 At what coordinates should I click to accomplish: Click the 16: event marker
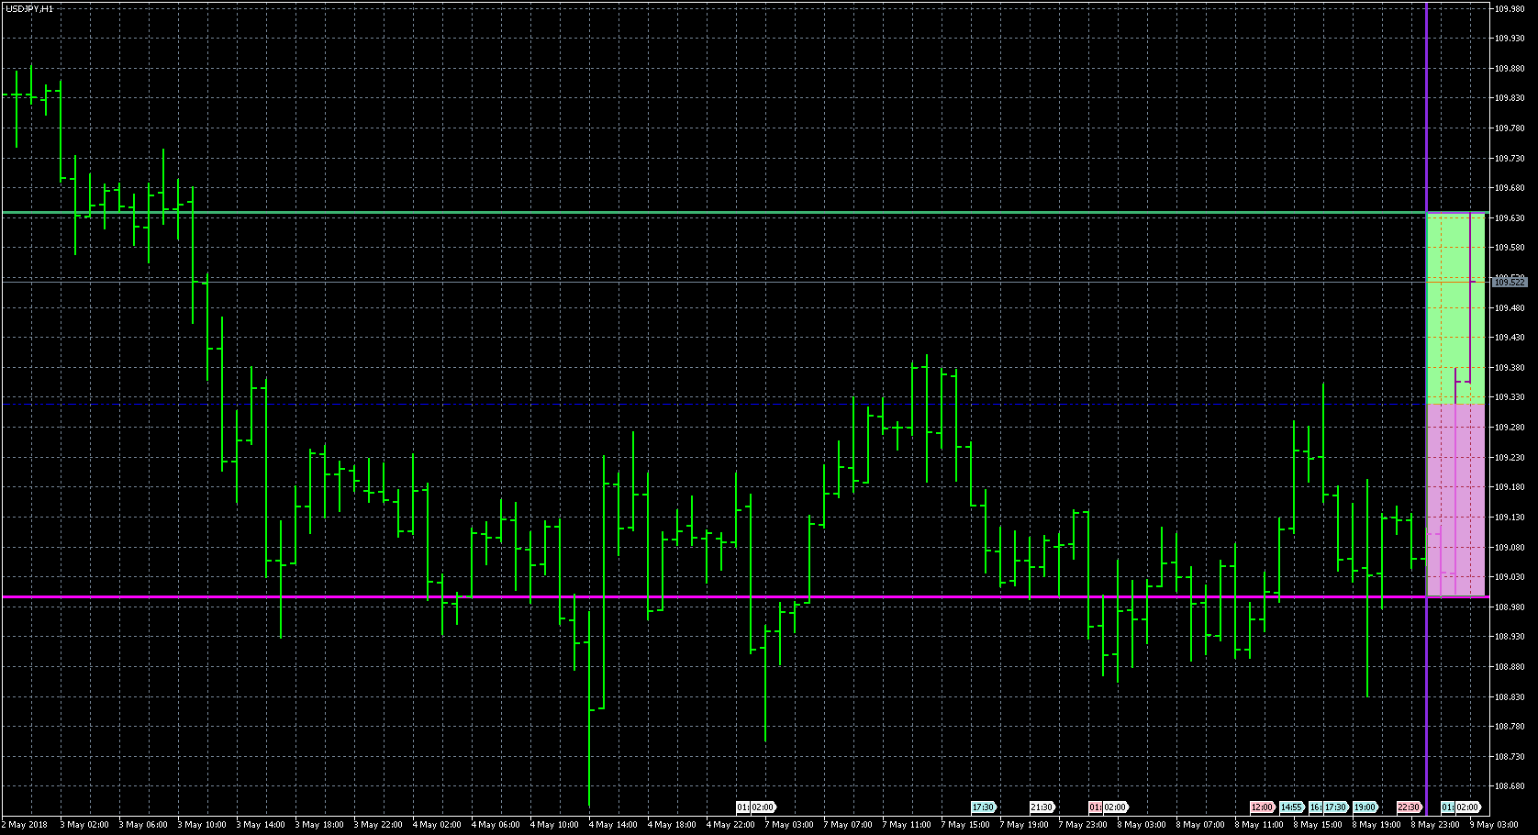(x=1315, y=807)
